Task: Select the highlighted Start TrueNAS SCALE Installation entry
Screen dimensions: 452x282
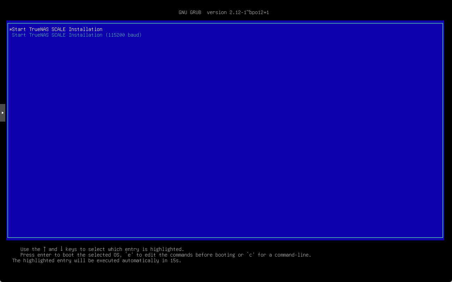Action: (57, 29)
